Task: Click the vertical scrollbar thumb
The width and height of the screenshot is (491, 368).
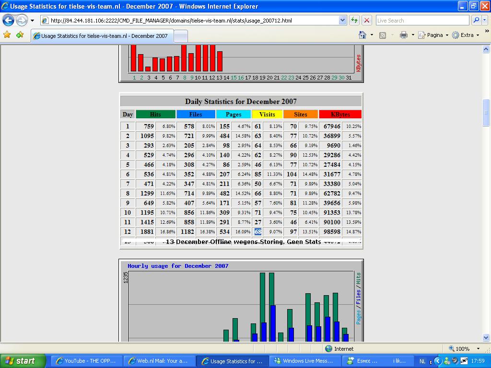Action: [x=486, y=113]
